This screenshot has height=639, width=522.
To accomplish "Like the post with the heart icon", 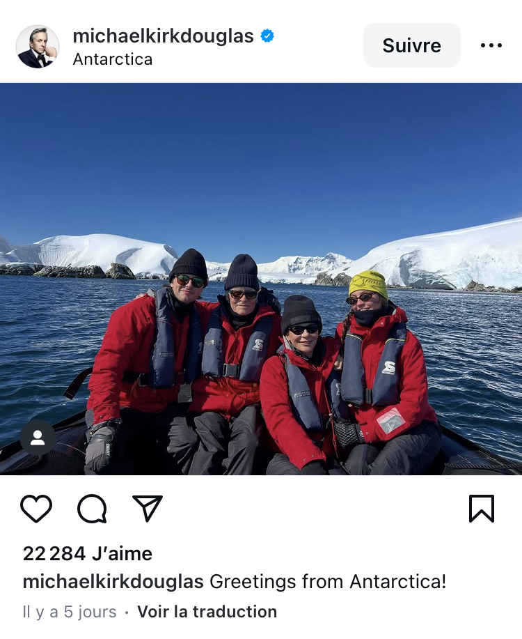I will tap(36, 508).
